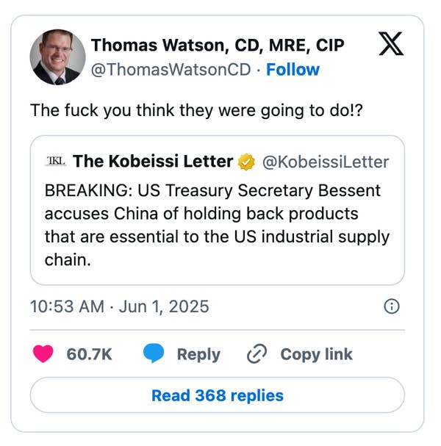Screen dimensions: 441x446
Task: Click the chain link copy icon
Action: pos(257,354)
